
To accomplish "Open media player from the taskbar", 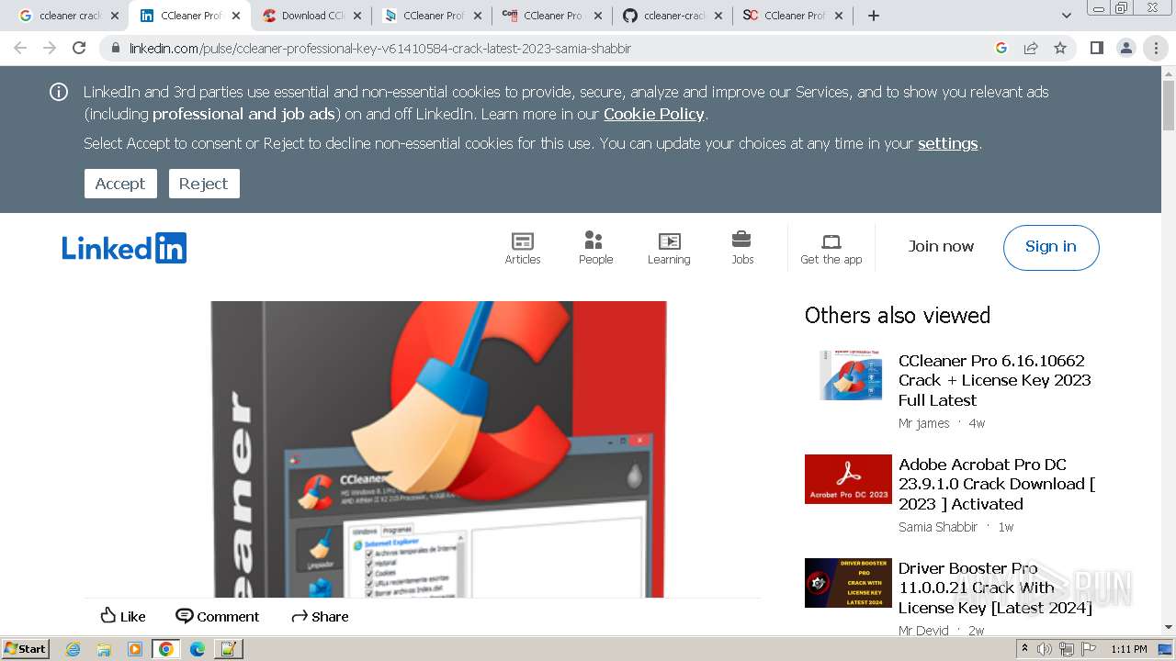I will [x=135, y=649].
